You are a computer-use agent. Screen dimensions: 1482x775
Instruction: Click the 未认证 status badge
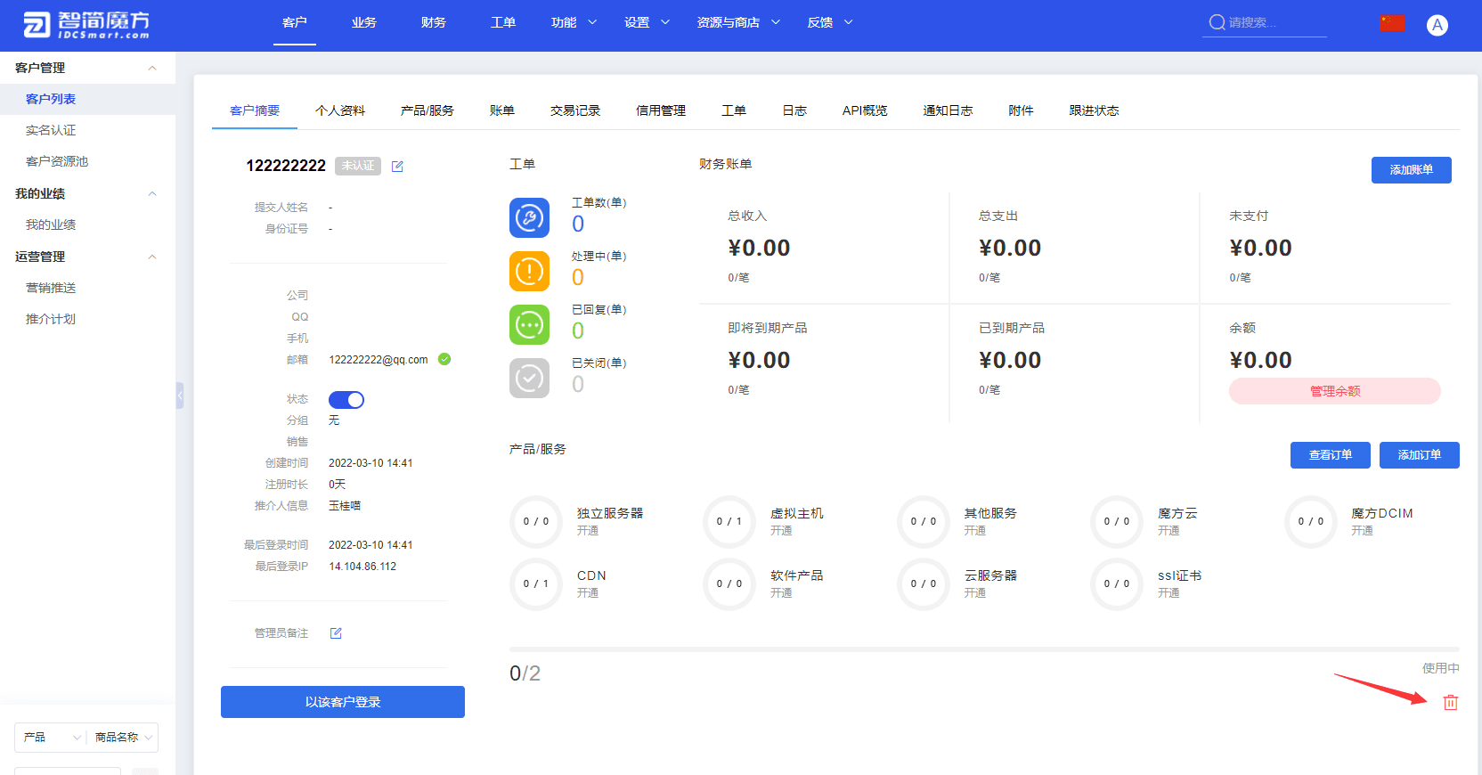[x=358, y=166]
